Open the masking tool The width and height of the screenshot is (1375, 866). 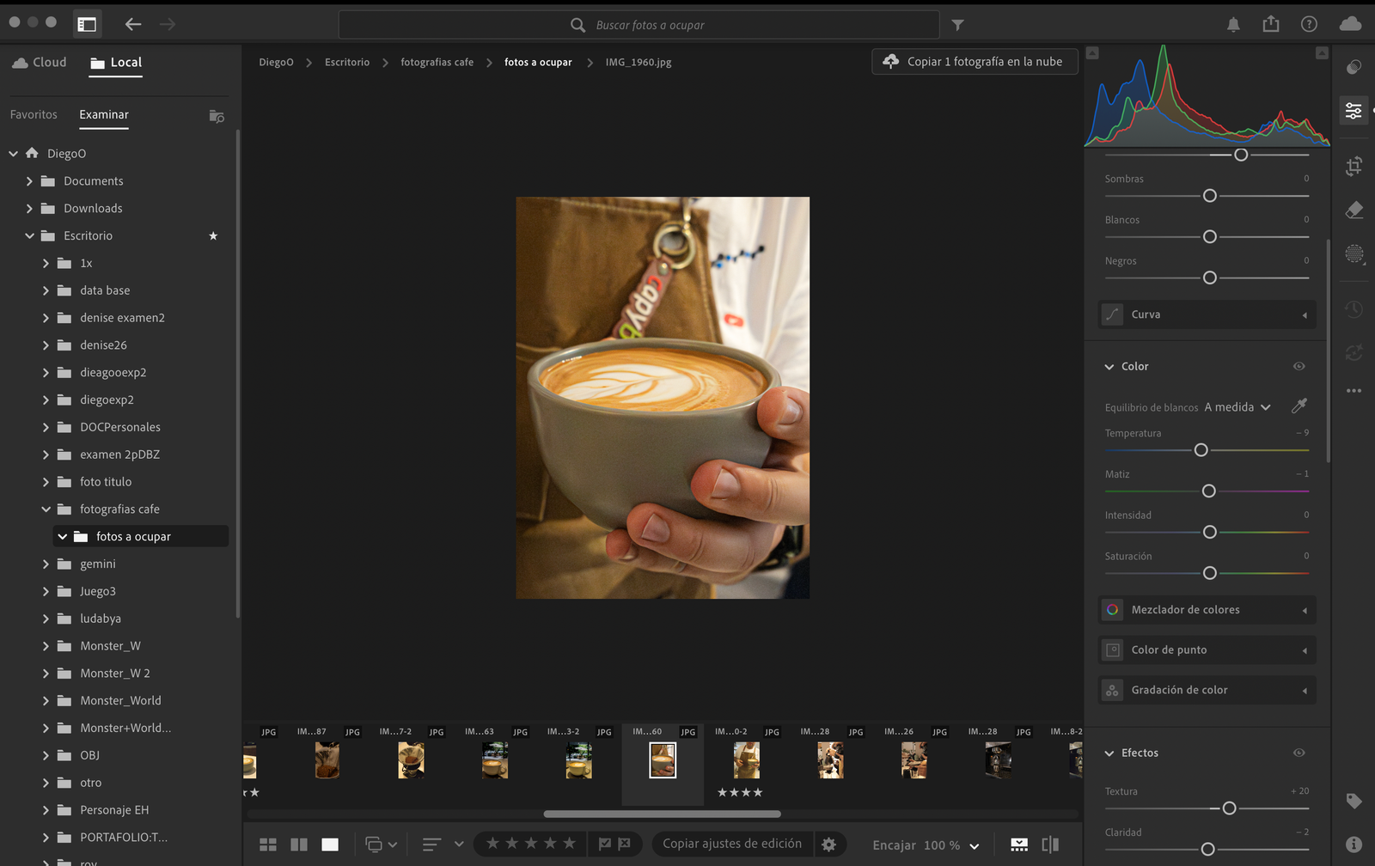[x=1354, y=253]
